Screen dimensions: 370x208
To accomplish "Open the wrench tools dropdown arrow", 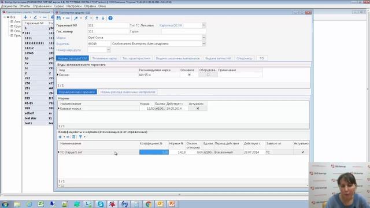I will pyautogui.click(x=81, y=18).
